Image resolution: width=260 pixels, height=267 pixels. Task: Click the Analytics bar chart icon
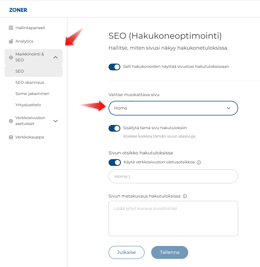pos(11,41)
